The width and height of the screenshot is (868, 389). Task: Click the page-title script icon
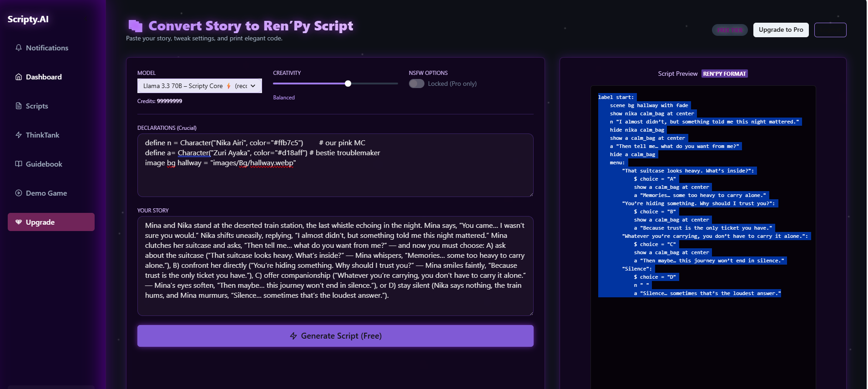pyautogui.click(x=135, y=26)
